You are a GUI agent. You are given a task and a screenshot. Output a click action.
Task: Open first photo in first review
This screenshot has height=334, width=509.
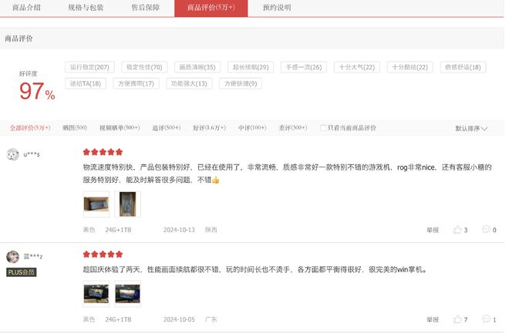coord(96,204)
